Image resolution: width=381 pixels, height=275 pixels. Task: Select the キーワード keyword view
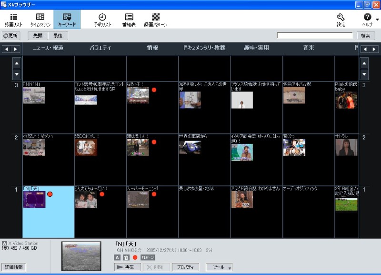[x=67, y=20]
